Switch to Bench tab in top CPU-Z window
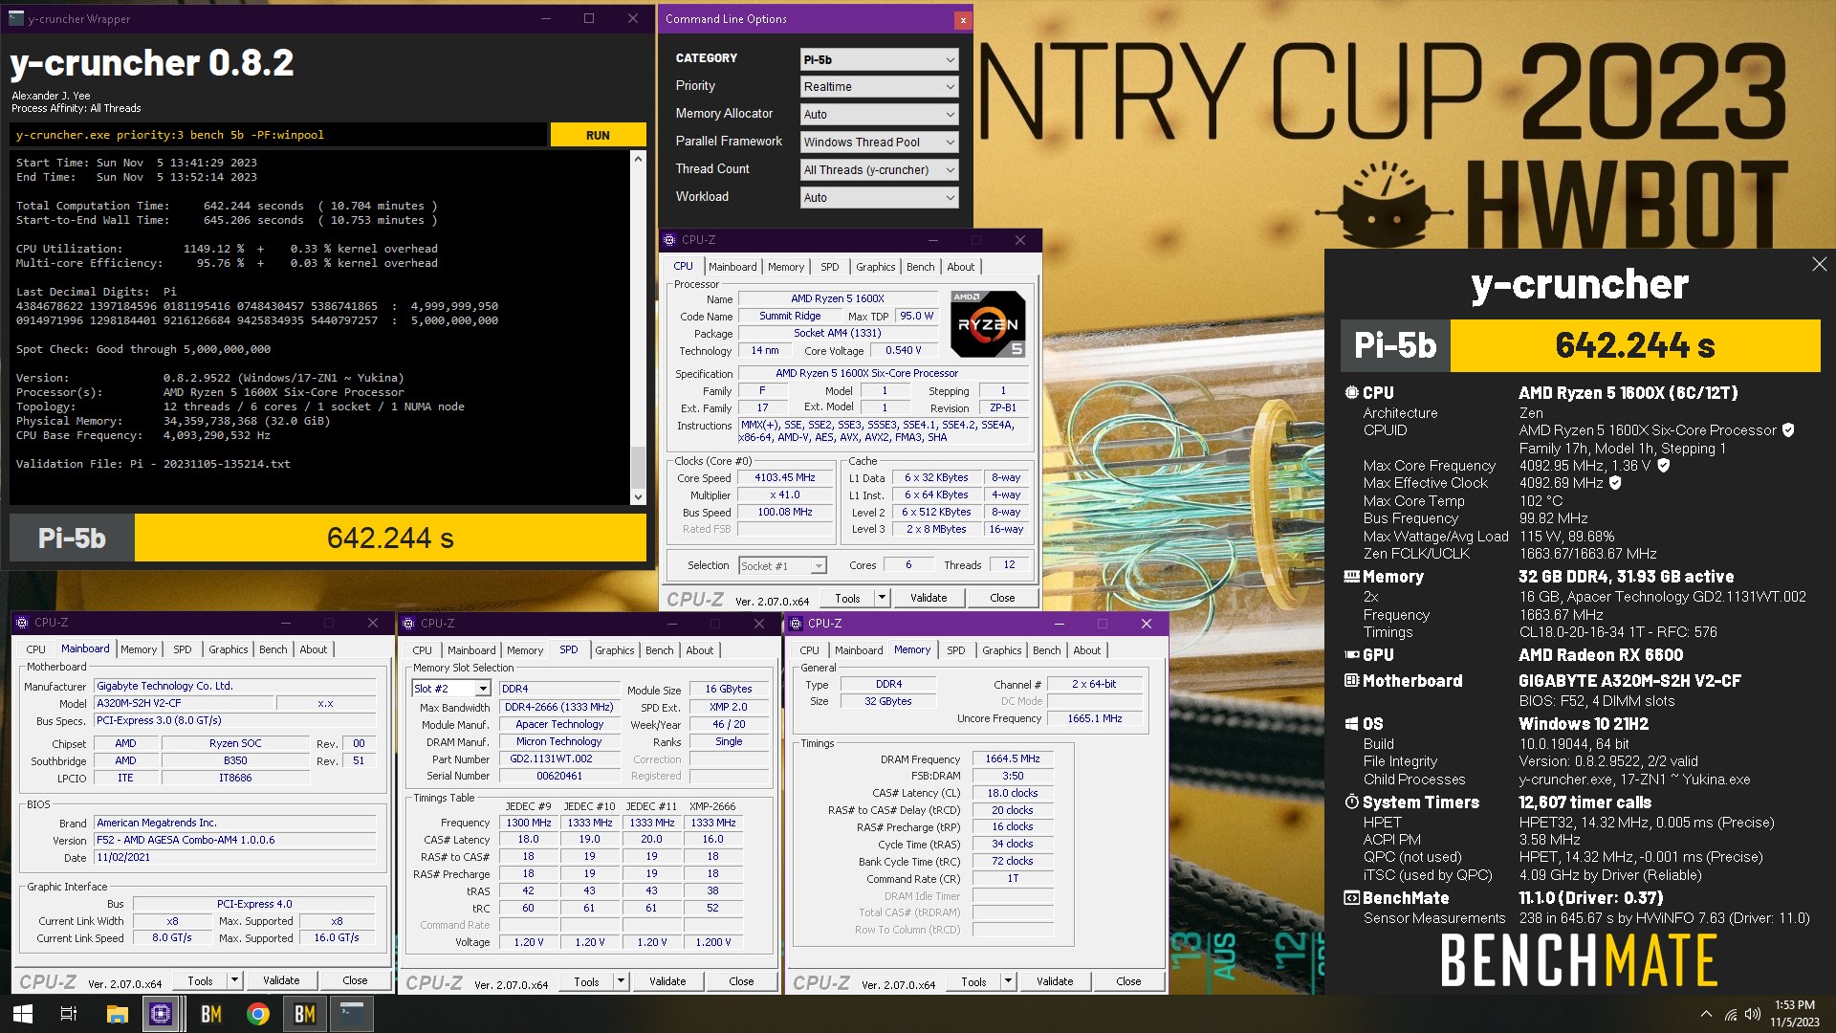 [921, 267]
